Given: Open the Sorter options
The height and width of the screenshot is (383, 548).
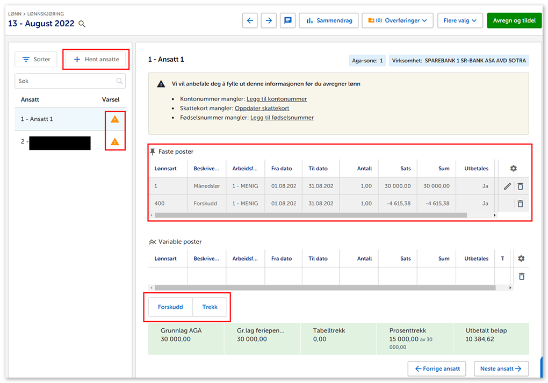Looking at the screenshot, I should pyautogui.click(x=36, y=59).
